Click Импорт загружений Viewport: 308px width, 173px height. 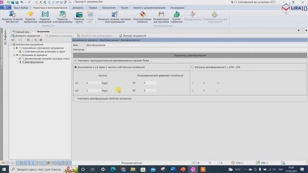[133, 36]
